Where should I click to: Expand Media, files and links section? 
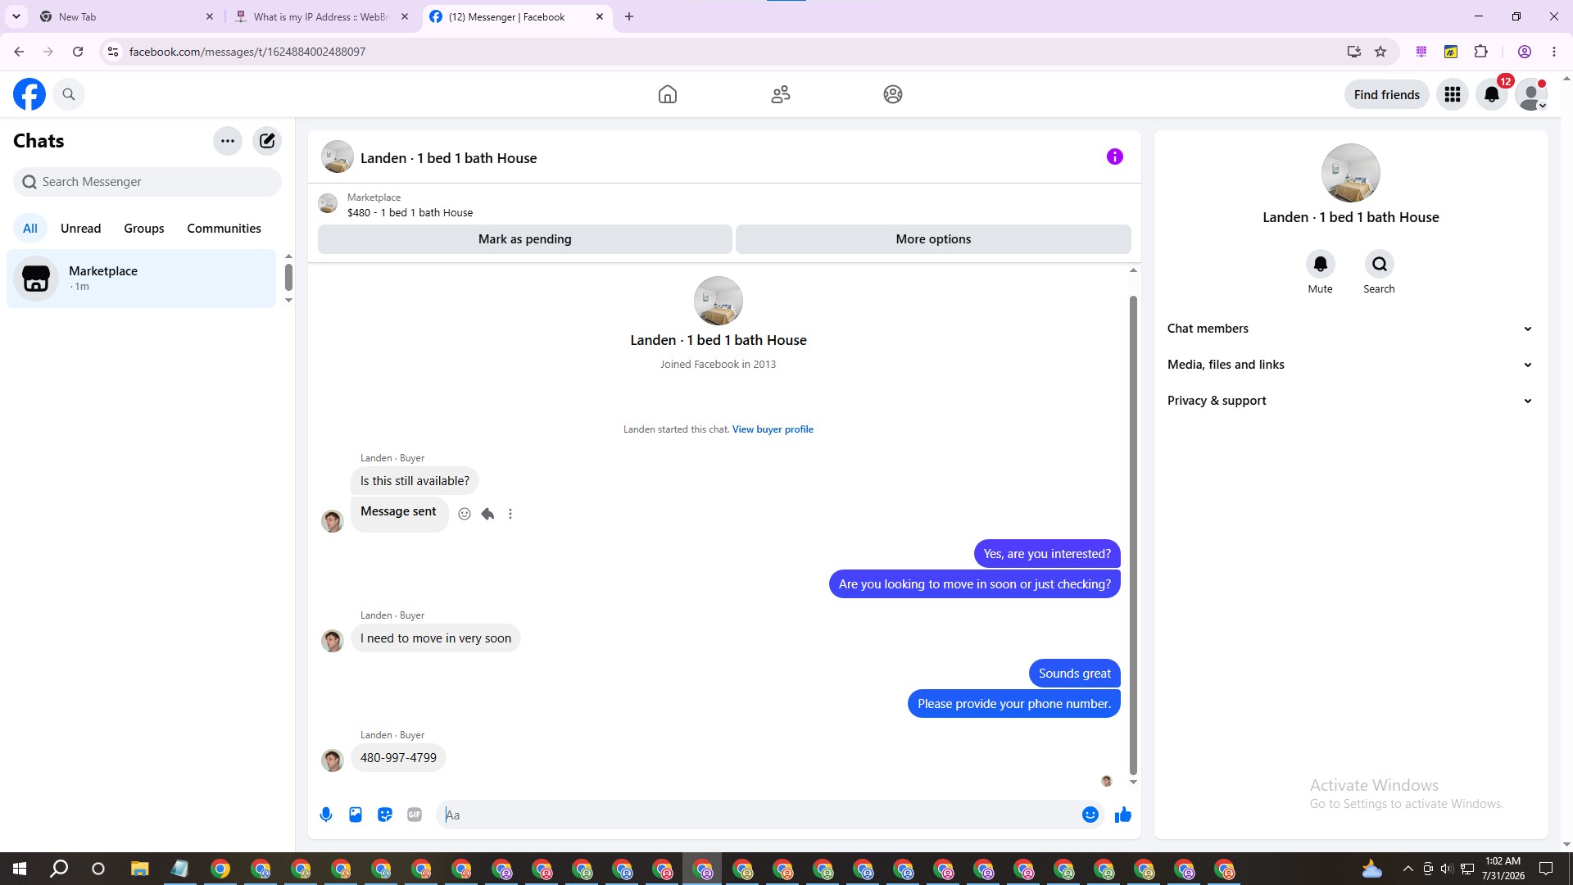click(x=1350, y=365)
